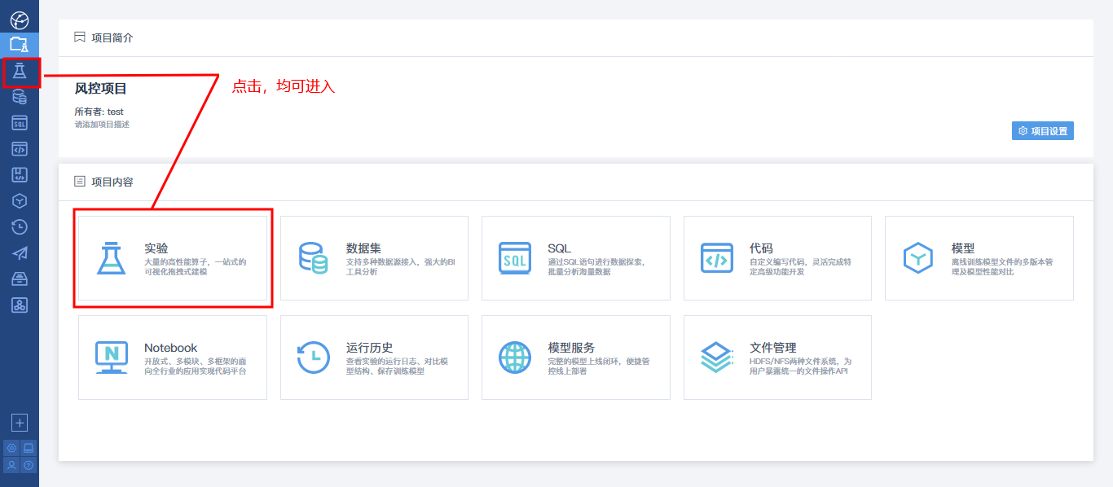This screenshot has width=1113, height=487.
Task: Open Datasets via the sidebar database icon
Action: 19,98
